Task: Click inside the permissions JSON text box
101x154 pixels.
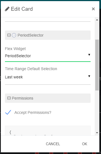Action: 48,131
